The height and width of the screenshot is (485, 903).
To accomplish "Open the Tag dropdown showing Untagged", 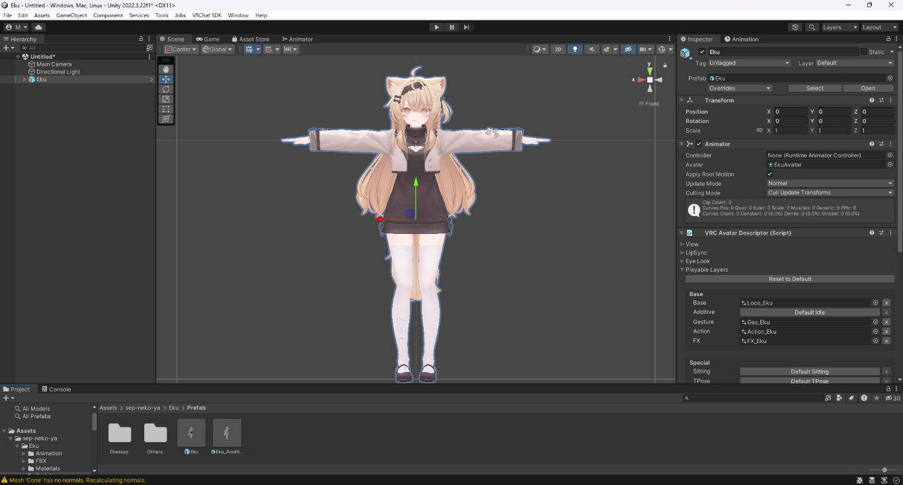I will click(x=749, y=63).
